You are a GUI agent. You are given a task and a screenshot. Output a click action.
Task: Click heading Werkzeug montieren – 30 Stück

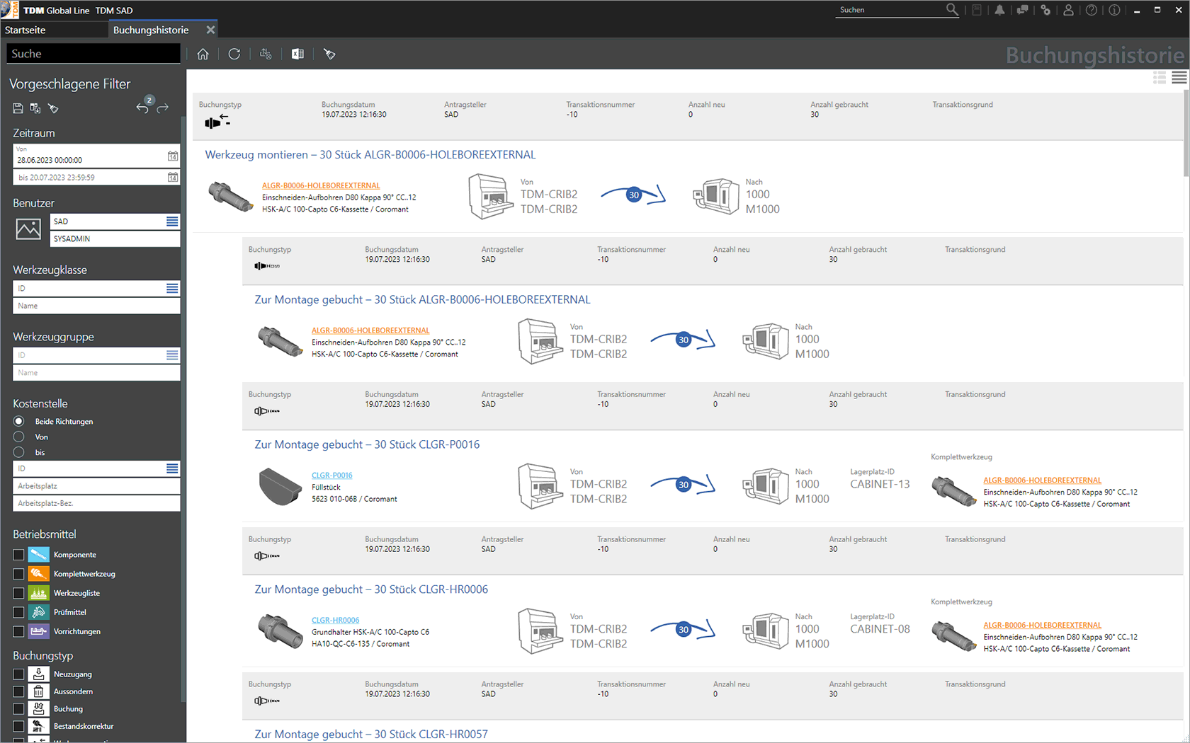pyautogui.click(x=370, y=154)
